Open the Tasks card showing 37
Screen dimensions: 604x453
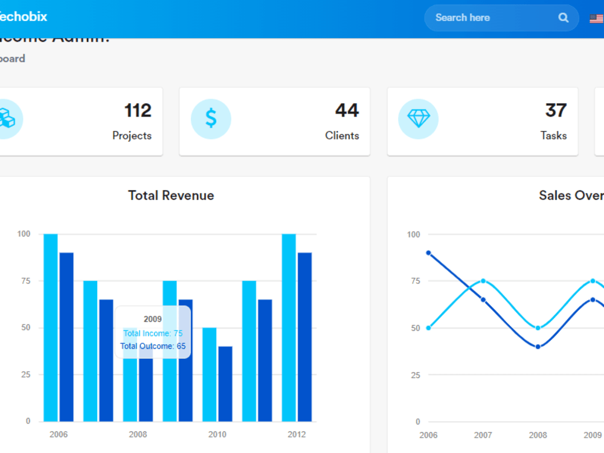(x=483, y=122)
